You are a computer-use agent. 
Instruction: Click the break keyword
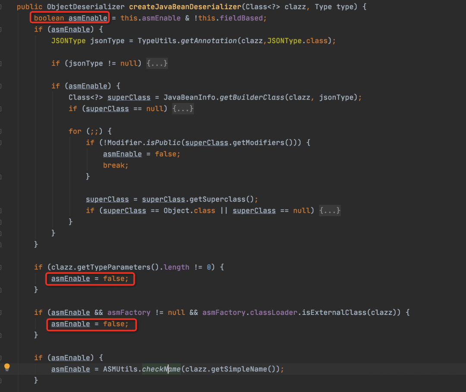(114, 165)
